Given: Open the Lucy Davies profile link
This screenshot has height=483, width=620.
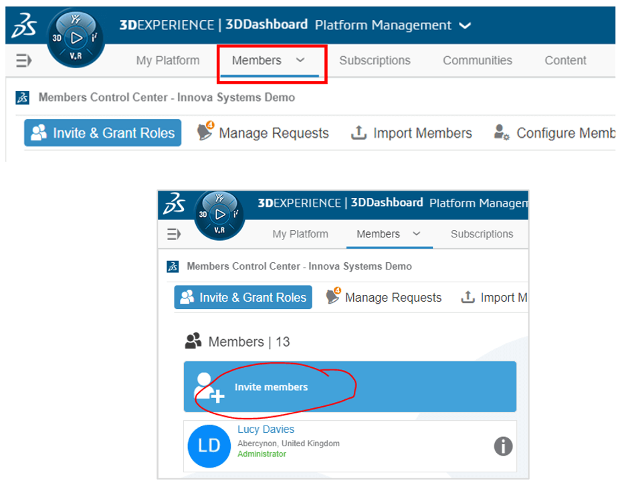Looking at the screenshot, I should 266,429.
